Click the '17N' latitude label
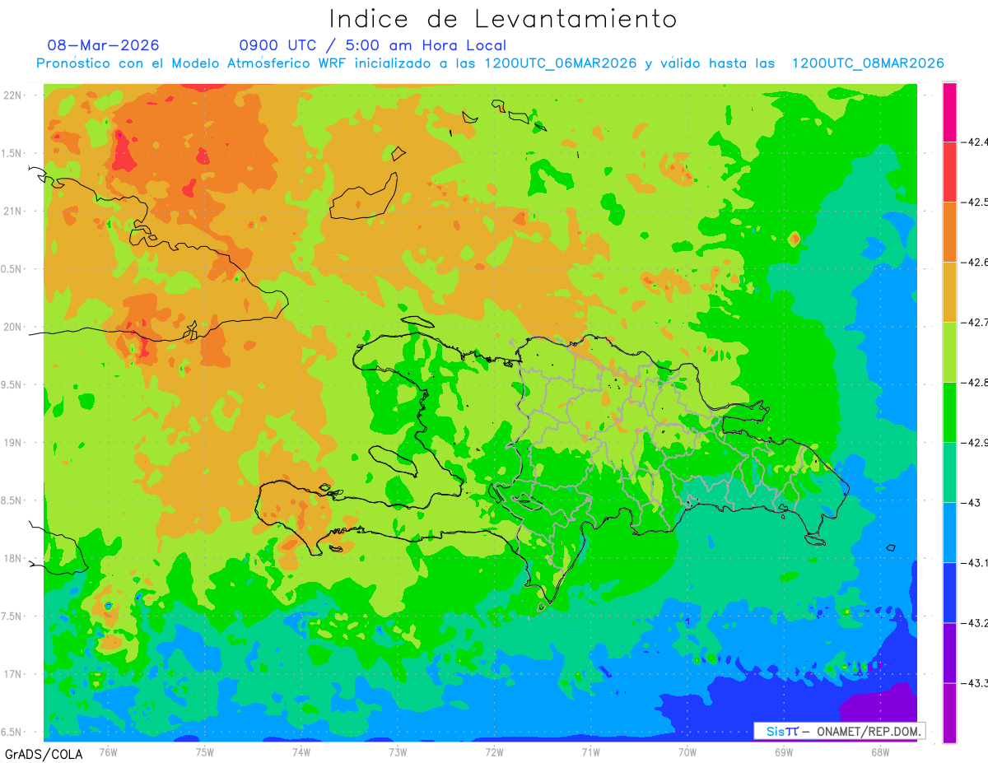This screenshot has height=763, width=988. tap(13, 674)
